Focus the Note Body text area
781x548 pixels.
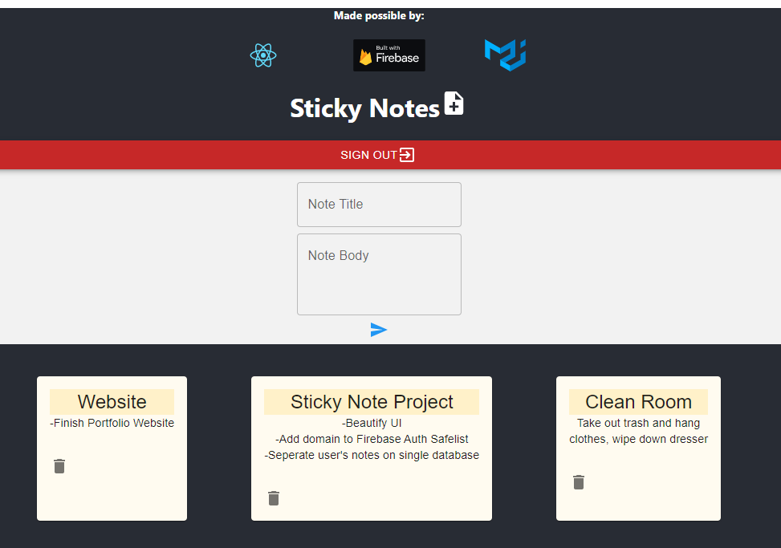pyautogui.click(x=379, y=274)
